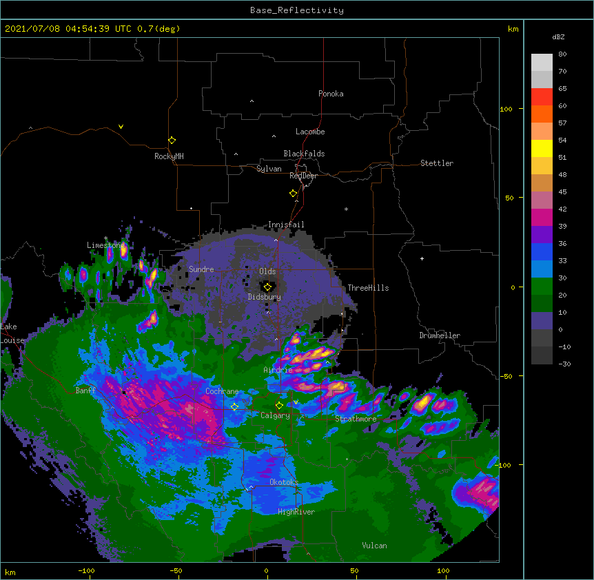The height and width of the screenshot is (580, 594).
Task: Select the Lacombe city label
Action: (x=310, y=132)
